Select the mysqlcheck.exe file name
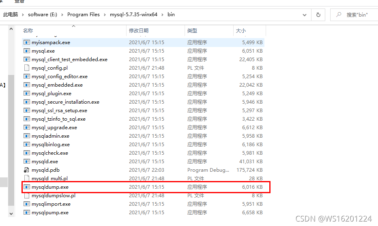 (x=49, y=153)
